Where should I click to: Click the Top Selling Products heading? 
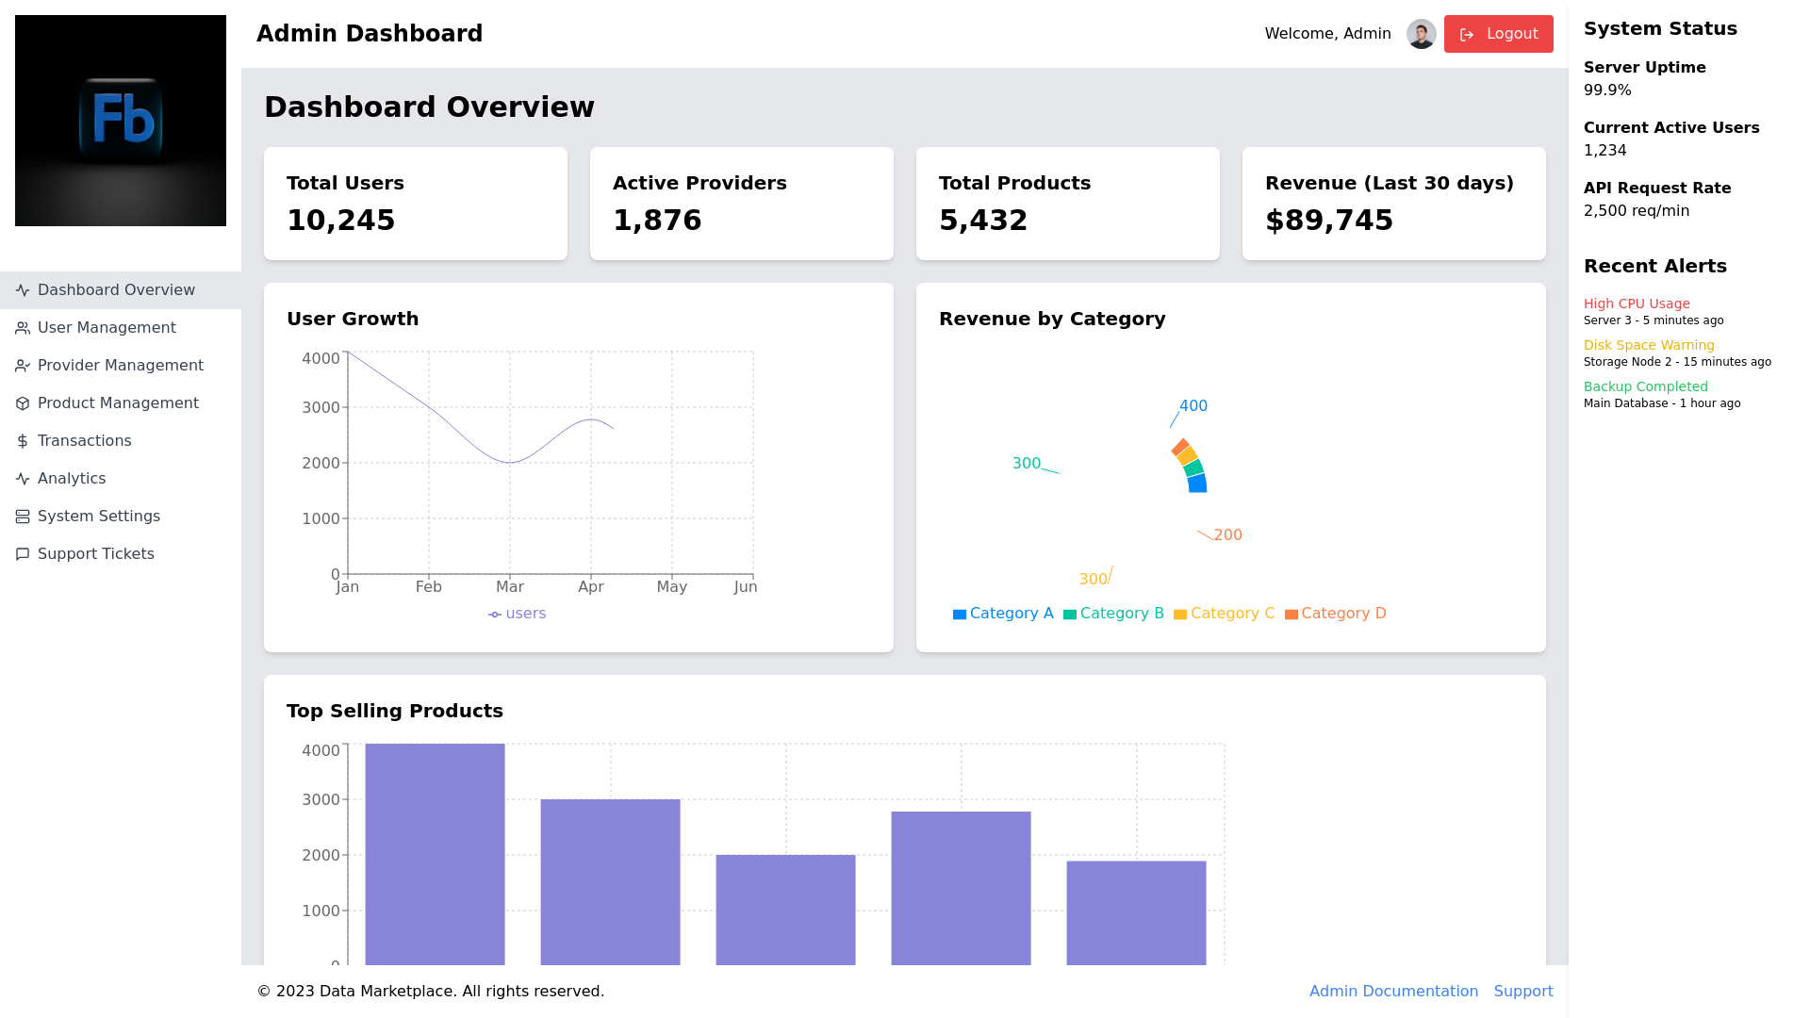pos(395,711)
